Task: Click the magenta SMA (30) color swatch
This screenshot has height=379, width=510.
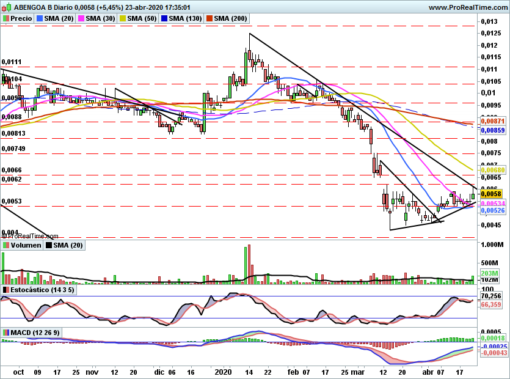Action: (81, 18)
